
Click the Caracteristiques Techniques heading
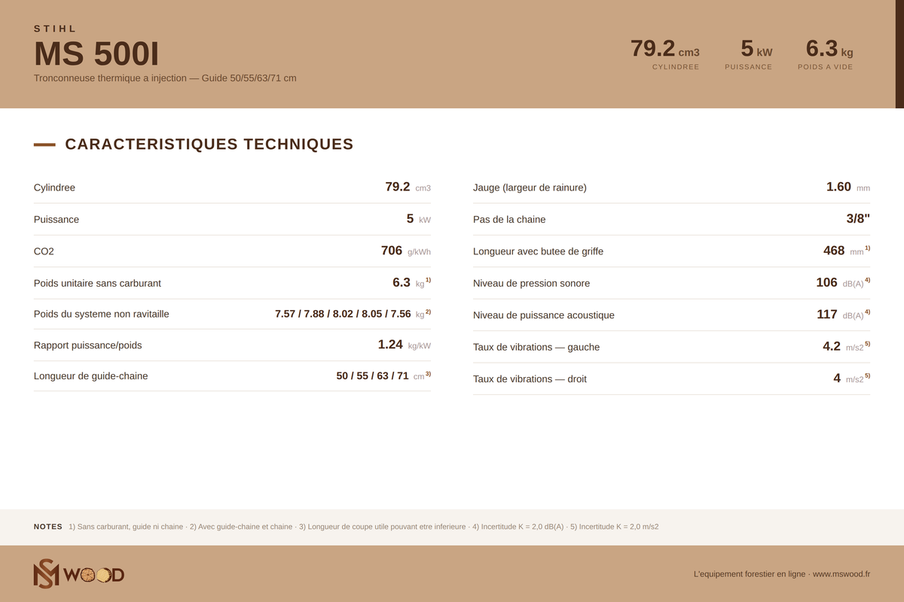[209, 144]
